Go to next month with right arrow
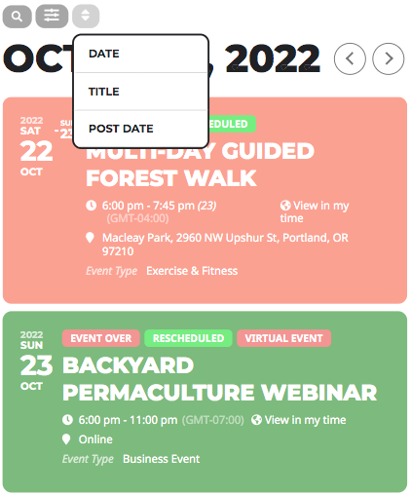 tap(389, 58)
